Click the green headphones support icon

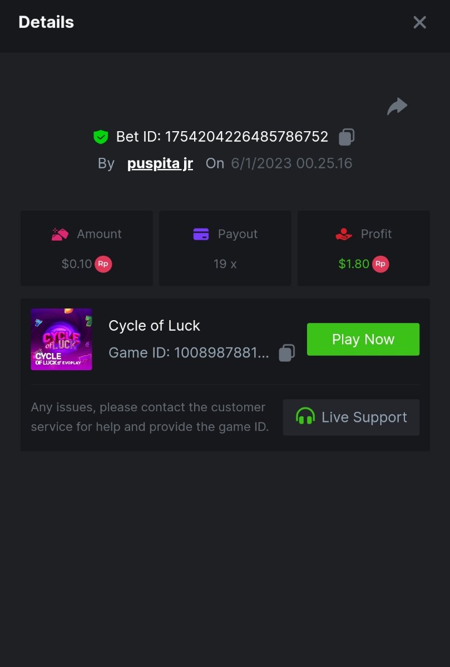tap(305, 417)
